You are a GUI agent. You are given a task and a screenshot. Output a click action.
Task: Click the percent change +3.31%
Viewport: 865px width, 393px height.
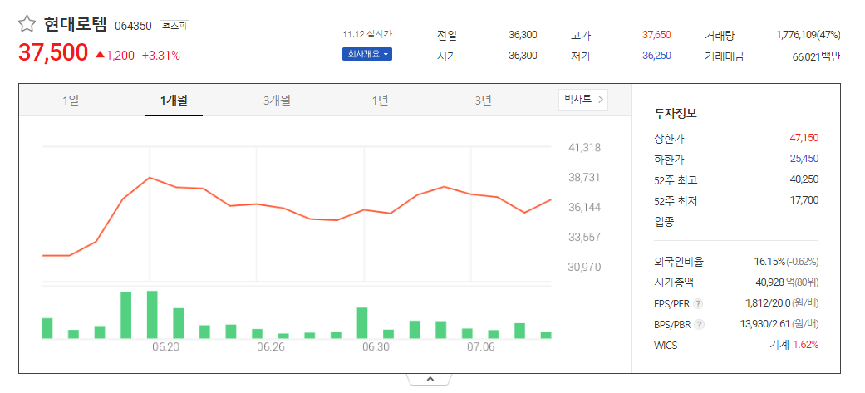pos(160,56)
